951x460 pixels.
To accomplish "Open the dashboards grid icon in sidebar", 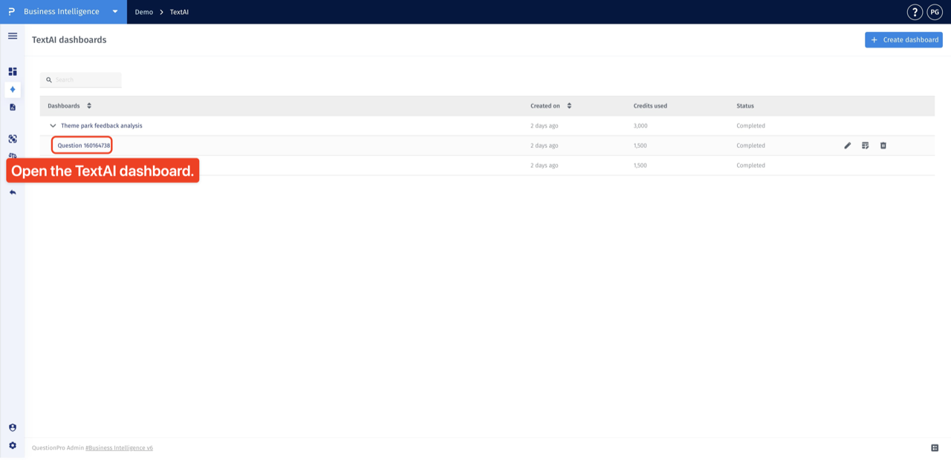I will pos(13,71).
